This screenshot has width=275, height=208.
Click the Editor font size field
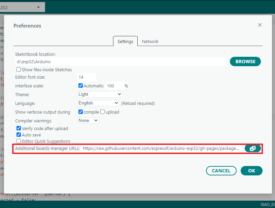87,77
